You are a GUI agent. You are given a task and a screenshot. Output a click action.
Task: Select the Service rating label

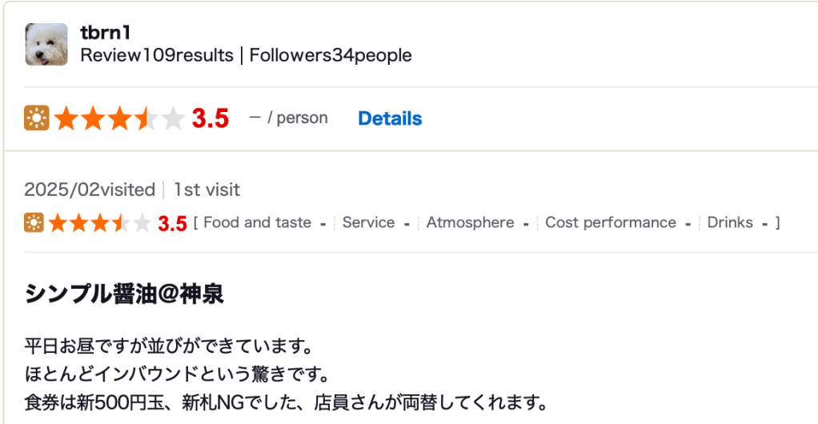point(368,222)
